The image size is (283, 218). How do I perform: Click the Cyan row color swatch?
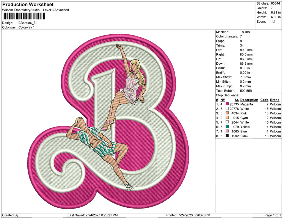coord(227,118)
